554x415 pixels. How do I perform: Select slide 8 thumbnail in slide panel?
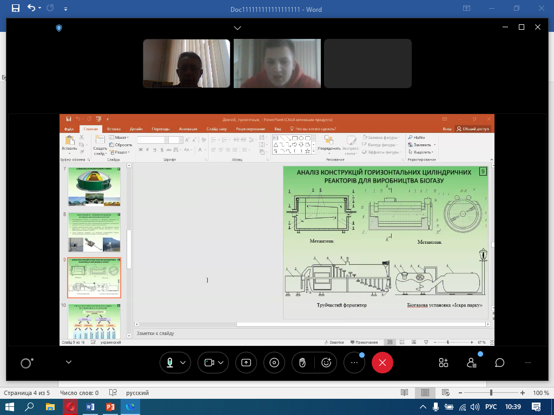(94, 232)
